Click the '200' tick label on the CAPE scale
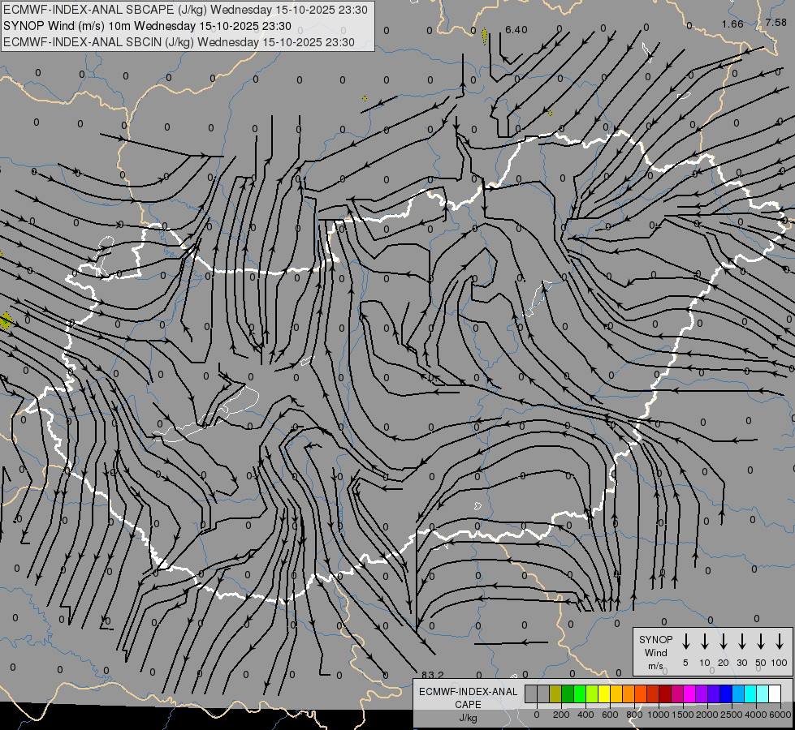Screen dimensions: 795x730 pos(561,715)
